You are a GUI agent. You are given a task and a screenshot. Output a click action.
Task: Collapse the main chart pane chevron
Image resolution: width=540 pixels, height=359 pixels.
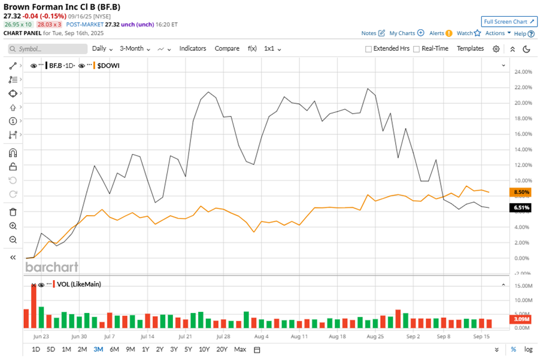tap(503, 65)
